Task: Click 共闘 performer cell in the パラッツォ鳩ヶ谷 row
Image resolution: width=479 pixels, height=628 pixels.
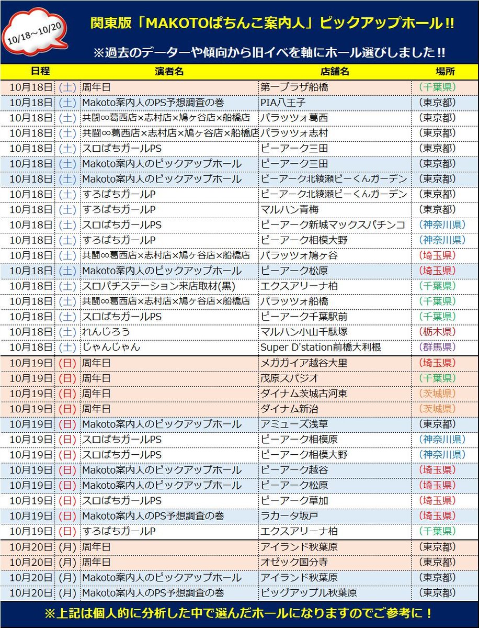Action: pyautogui.click(x=169, y=255)
